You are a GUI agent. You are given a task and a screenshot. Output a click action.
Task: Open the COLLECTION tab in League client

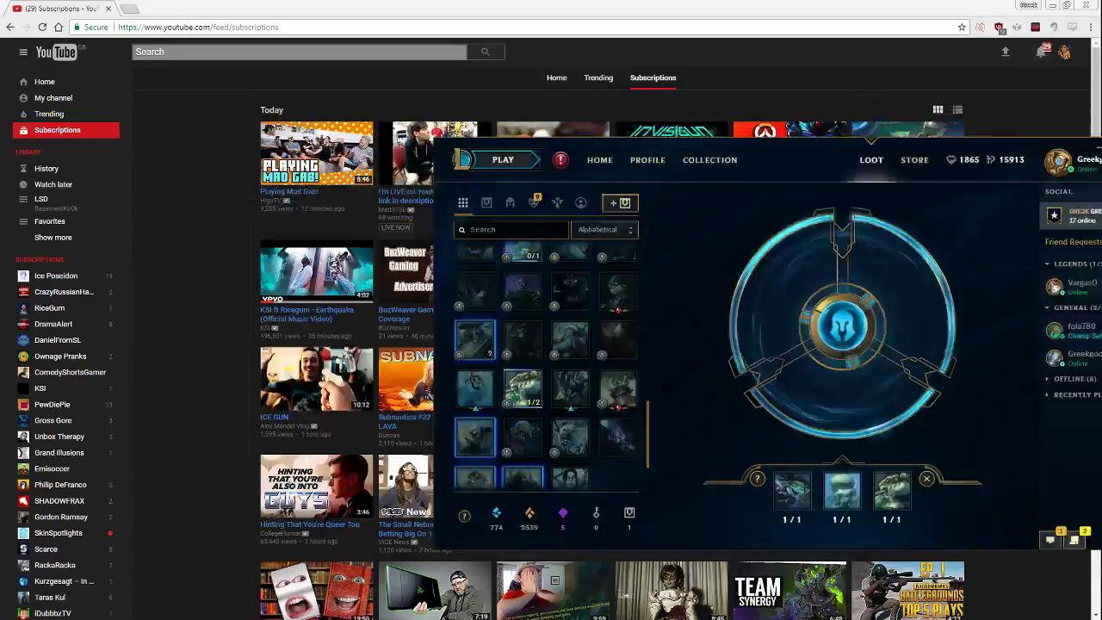tap(710, 160)
